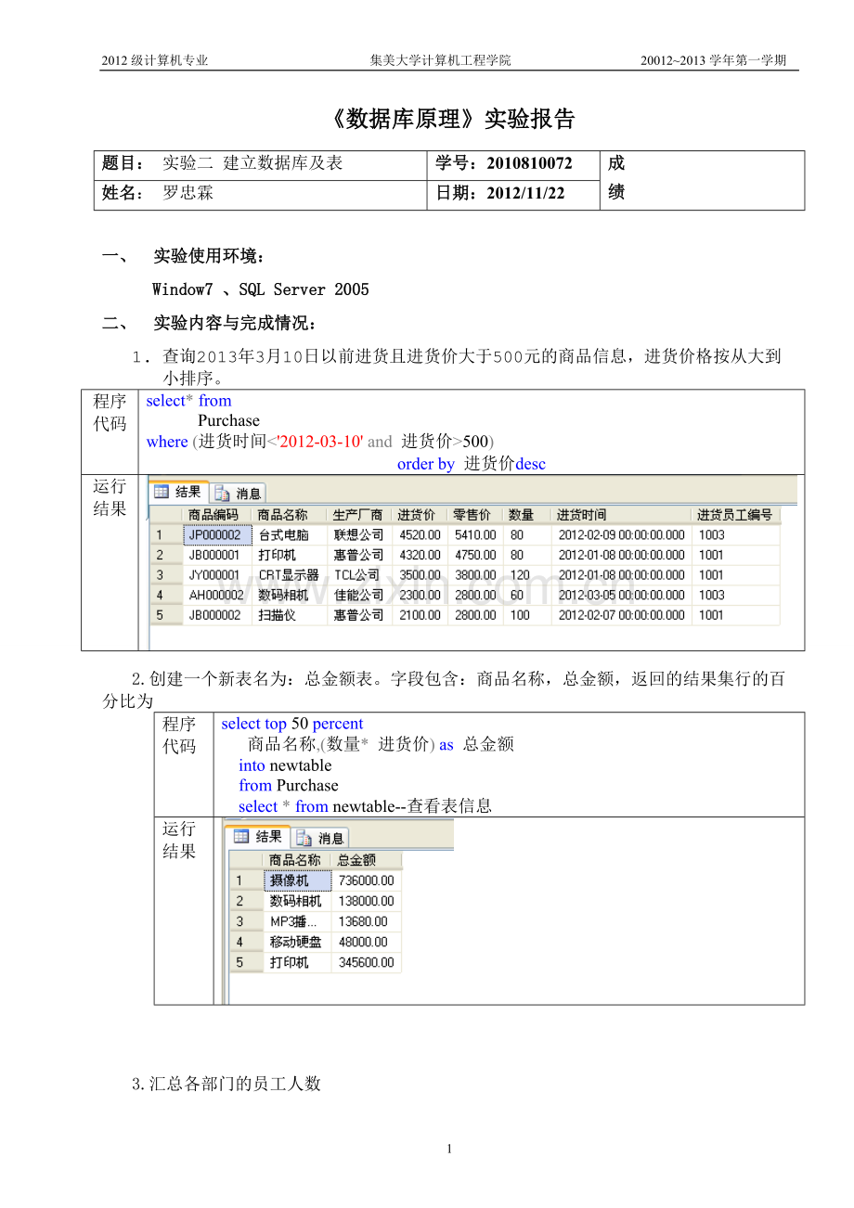Open the 结果 tab above the Purchase query results
Image resolution: width=854 pixels, height=1208 pixels.
click(x=179, y=492)
